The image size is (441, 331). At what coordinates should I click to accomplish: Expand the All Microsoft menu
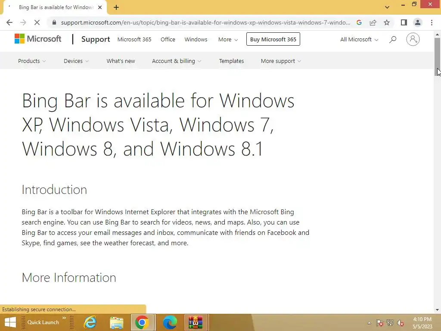[x=359, y=39]
